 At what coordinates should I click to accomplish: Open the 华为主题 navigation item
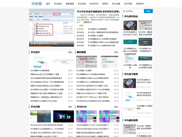pyautogui.click(x=116, y=4)
